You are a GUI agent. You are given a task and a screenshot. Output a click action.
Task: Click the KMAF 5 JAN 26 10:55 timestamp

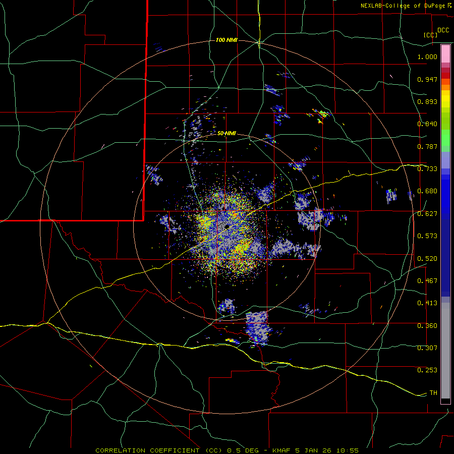[x=315, y=450]
